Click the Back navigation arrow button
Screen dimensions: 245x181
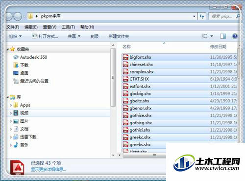click(8, 16)
